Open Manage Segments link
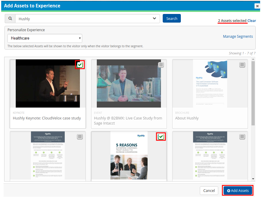This screenshot has width=261, height=197. 238,36
